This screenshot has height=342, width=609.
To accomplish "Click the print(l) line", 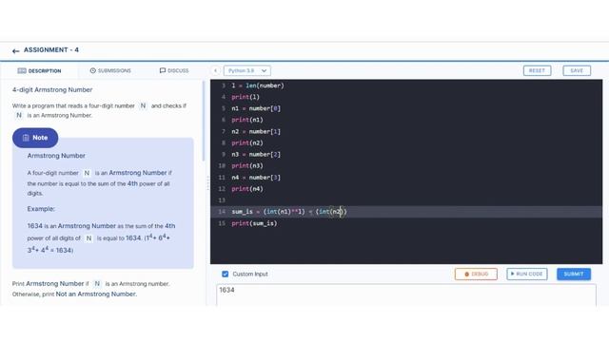I will (246, 97).
